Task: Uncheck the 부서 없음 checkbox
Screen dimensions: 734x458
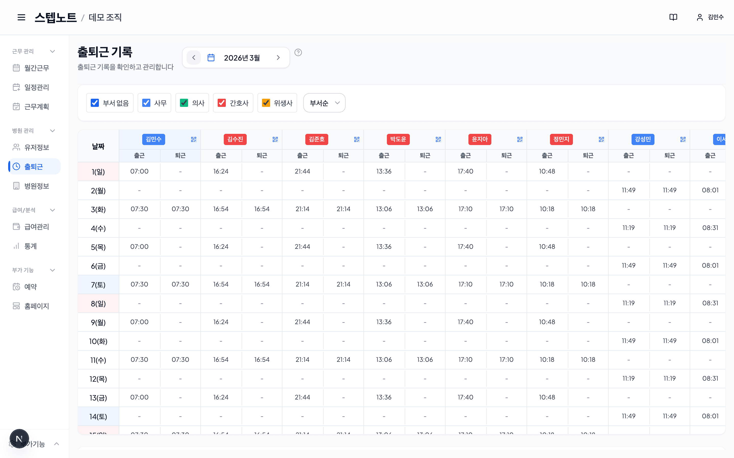Action: pos(95,103)
